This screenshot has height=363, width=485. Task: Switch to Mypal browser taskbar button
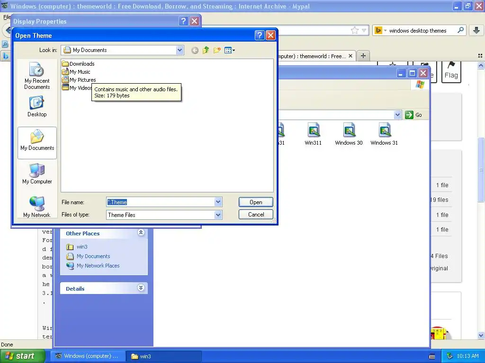(x=87, y=356)
